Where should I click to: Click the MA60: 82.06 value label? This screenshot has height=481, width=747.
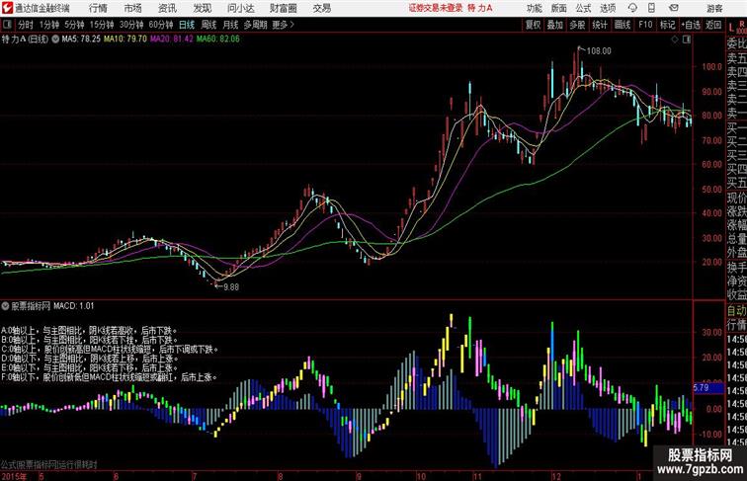click(x=218, y=40)
